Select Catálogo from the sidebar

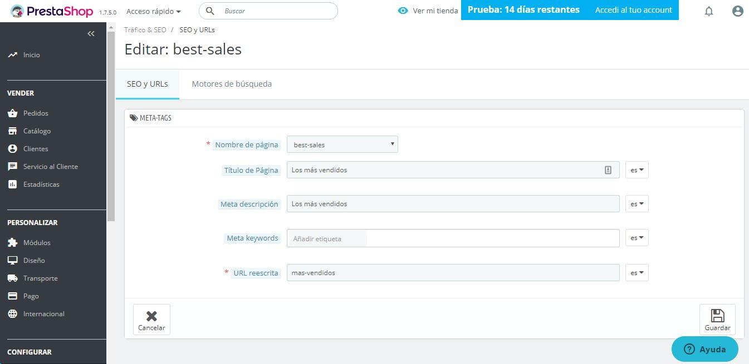(37, 131)
